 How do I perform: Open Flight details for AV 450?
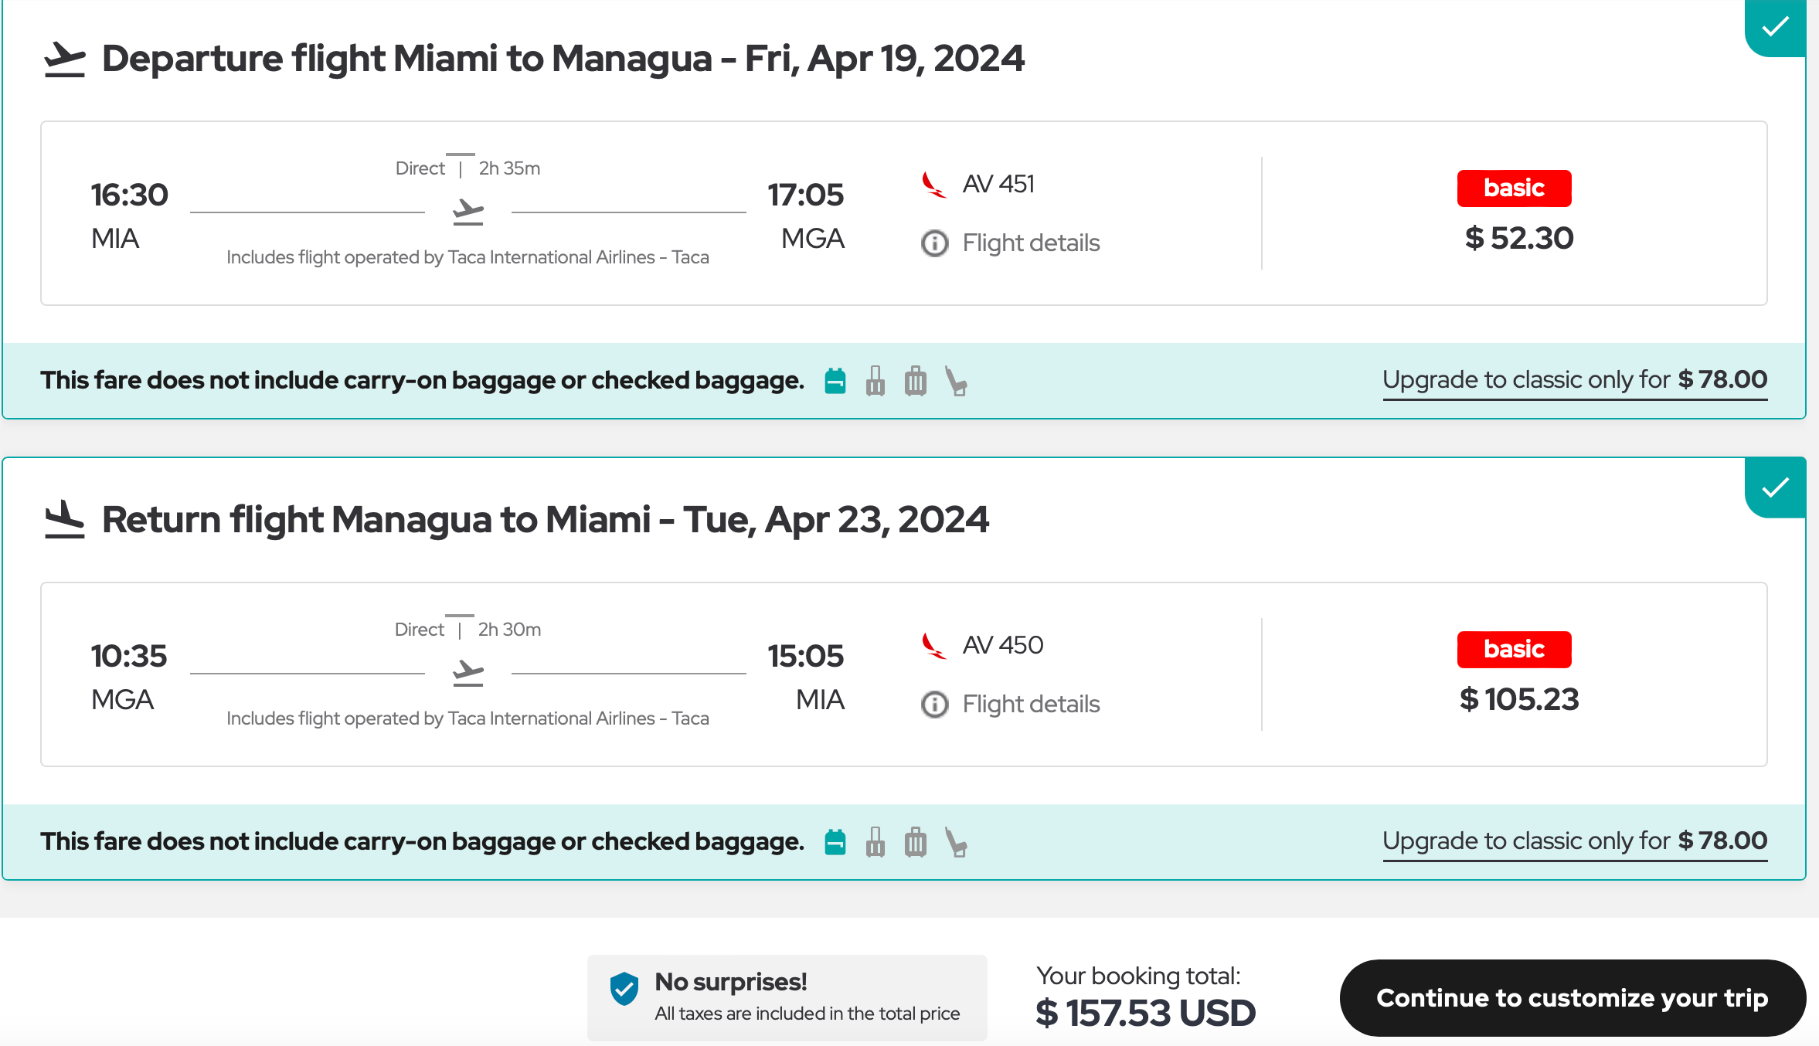pyautogui.click(x=1030, y=705)
